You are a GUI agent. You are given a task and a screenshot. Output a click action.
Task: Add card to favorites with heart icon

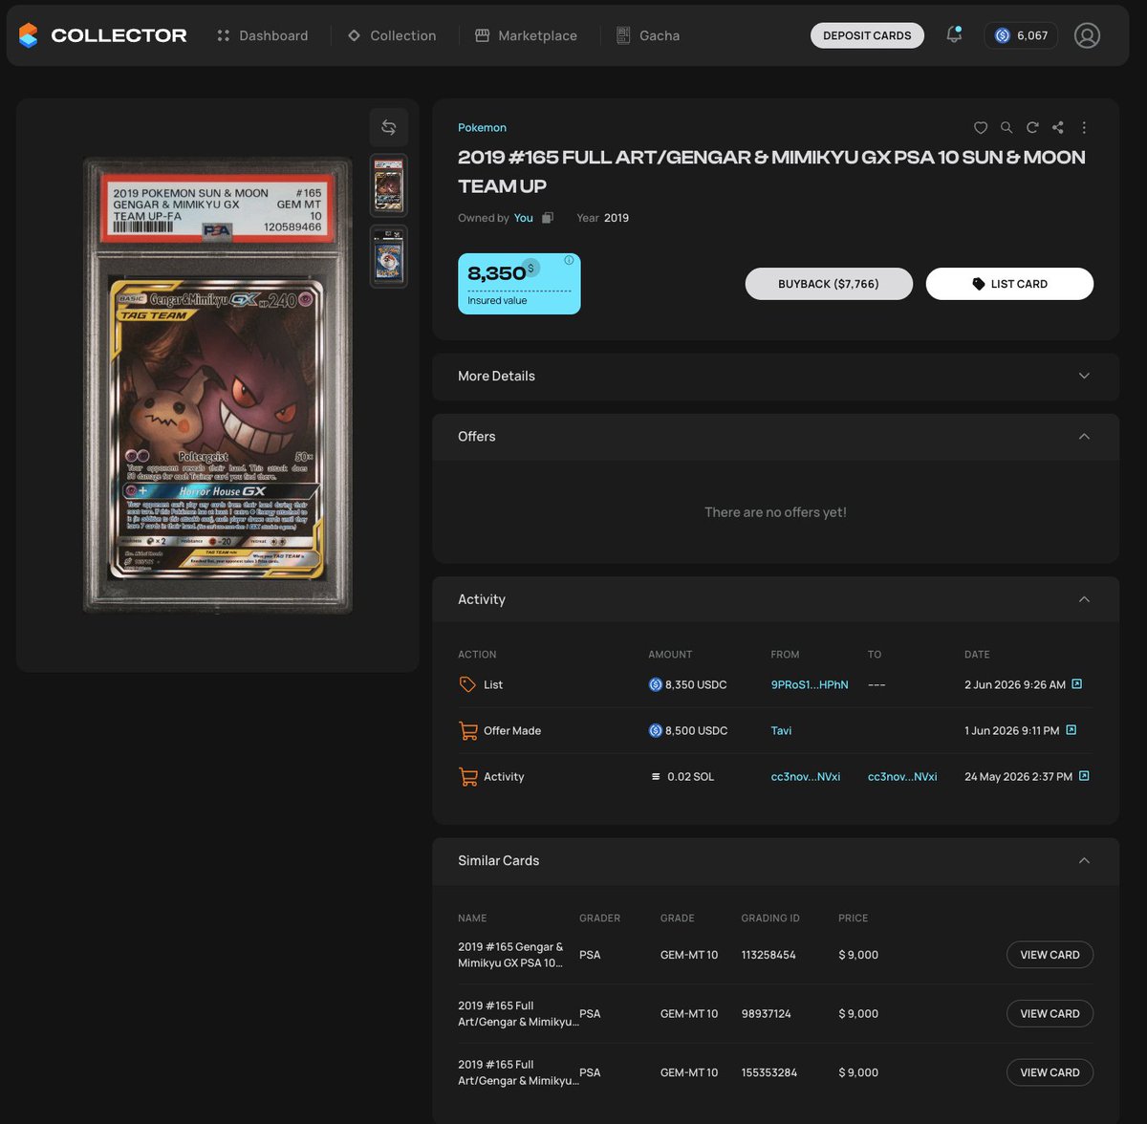[x=981, y=127]
